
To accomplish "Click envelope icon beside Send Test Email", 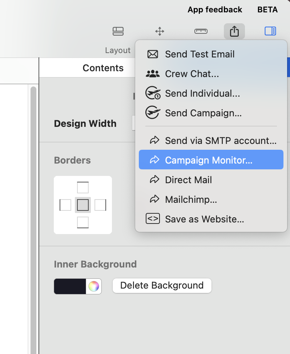I will (153, 54).
